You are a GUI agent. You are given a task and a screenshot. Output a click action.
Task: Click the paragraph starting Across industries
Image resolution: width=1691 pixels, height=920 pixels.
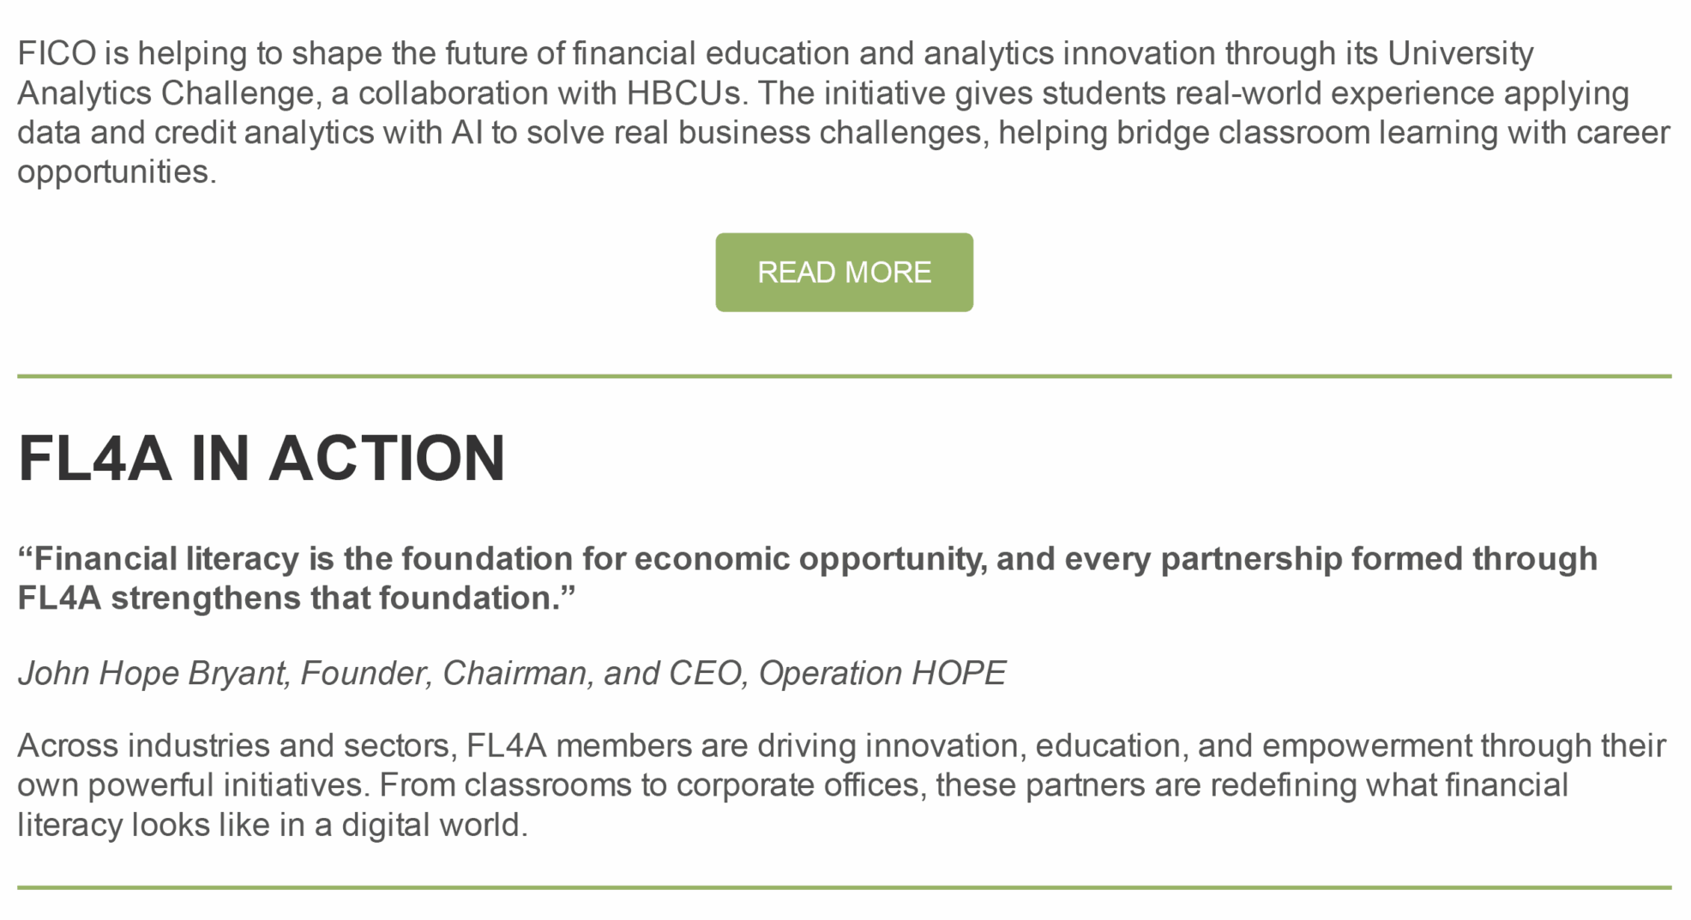tap(840, 785)
